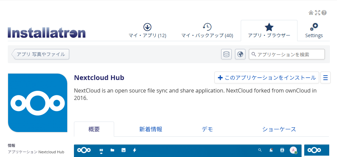
Task: Toggle fullscreen with the expand arrows icon
Action: tap(317, 13)
